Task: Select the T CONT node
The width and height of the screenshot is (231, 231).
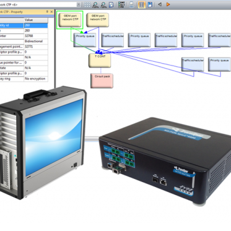Action: tap(100, 61)
